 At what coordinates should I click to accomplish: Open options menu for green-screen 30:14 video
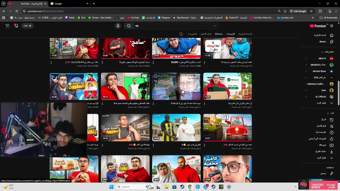coord(102,103)
